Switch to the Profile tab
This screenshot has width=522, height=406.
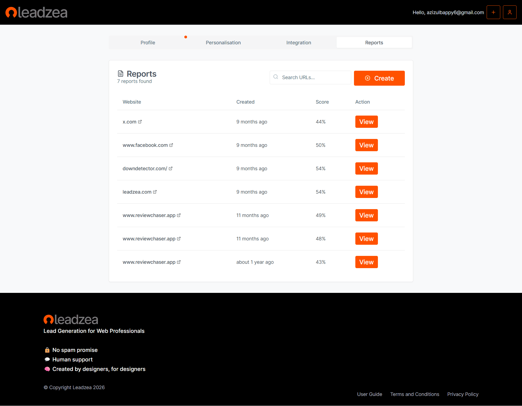(148, 43)
